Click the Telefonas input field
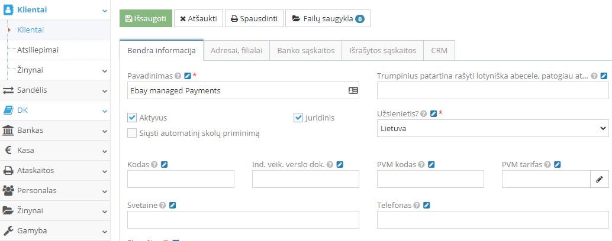 (493, 220)
